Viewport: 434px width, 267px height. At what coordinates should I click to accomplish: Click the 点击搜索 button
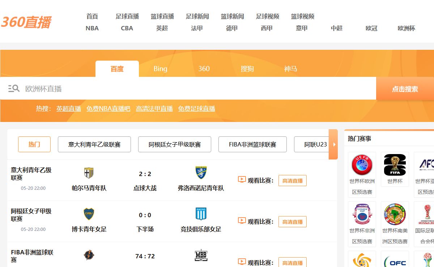pyautogui.click(x=405, y=88)
